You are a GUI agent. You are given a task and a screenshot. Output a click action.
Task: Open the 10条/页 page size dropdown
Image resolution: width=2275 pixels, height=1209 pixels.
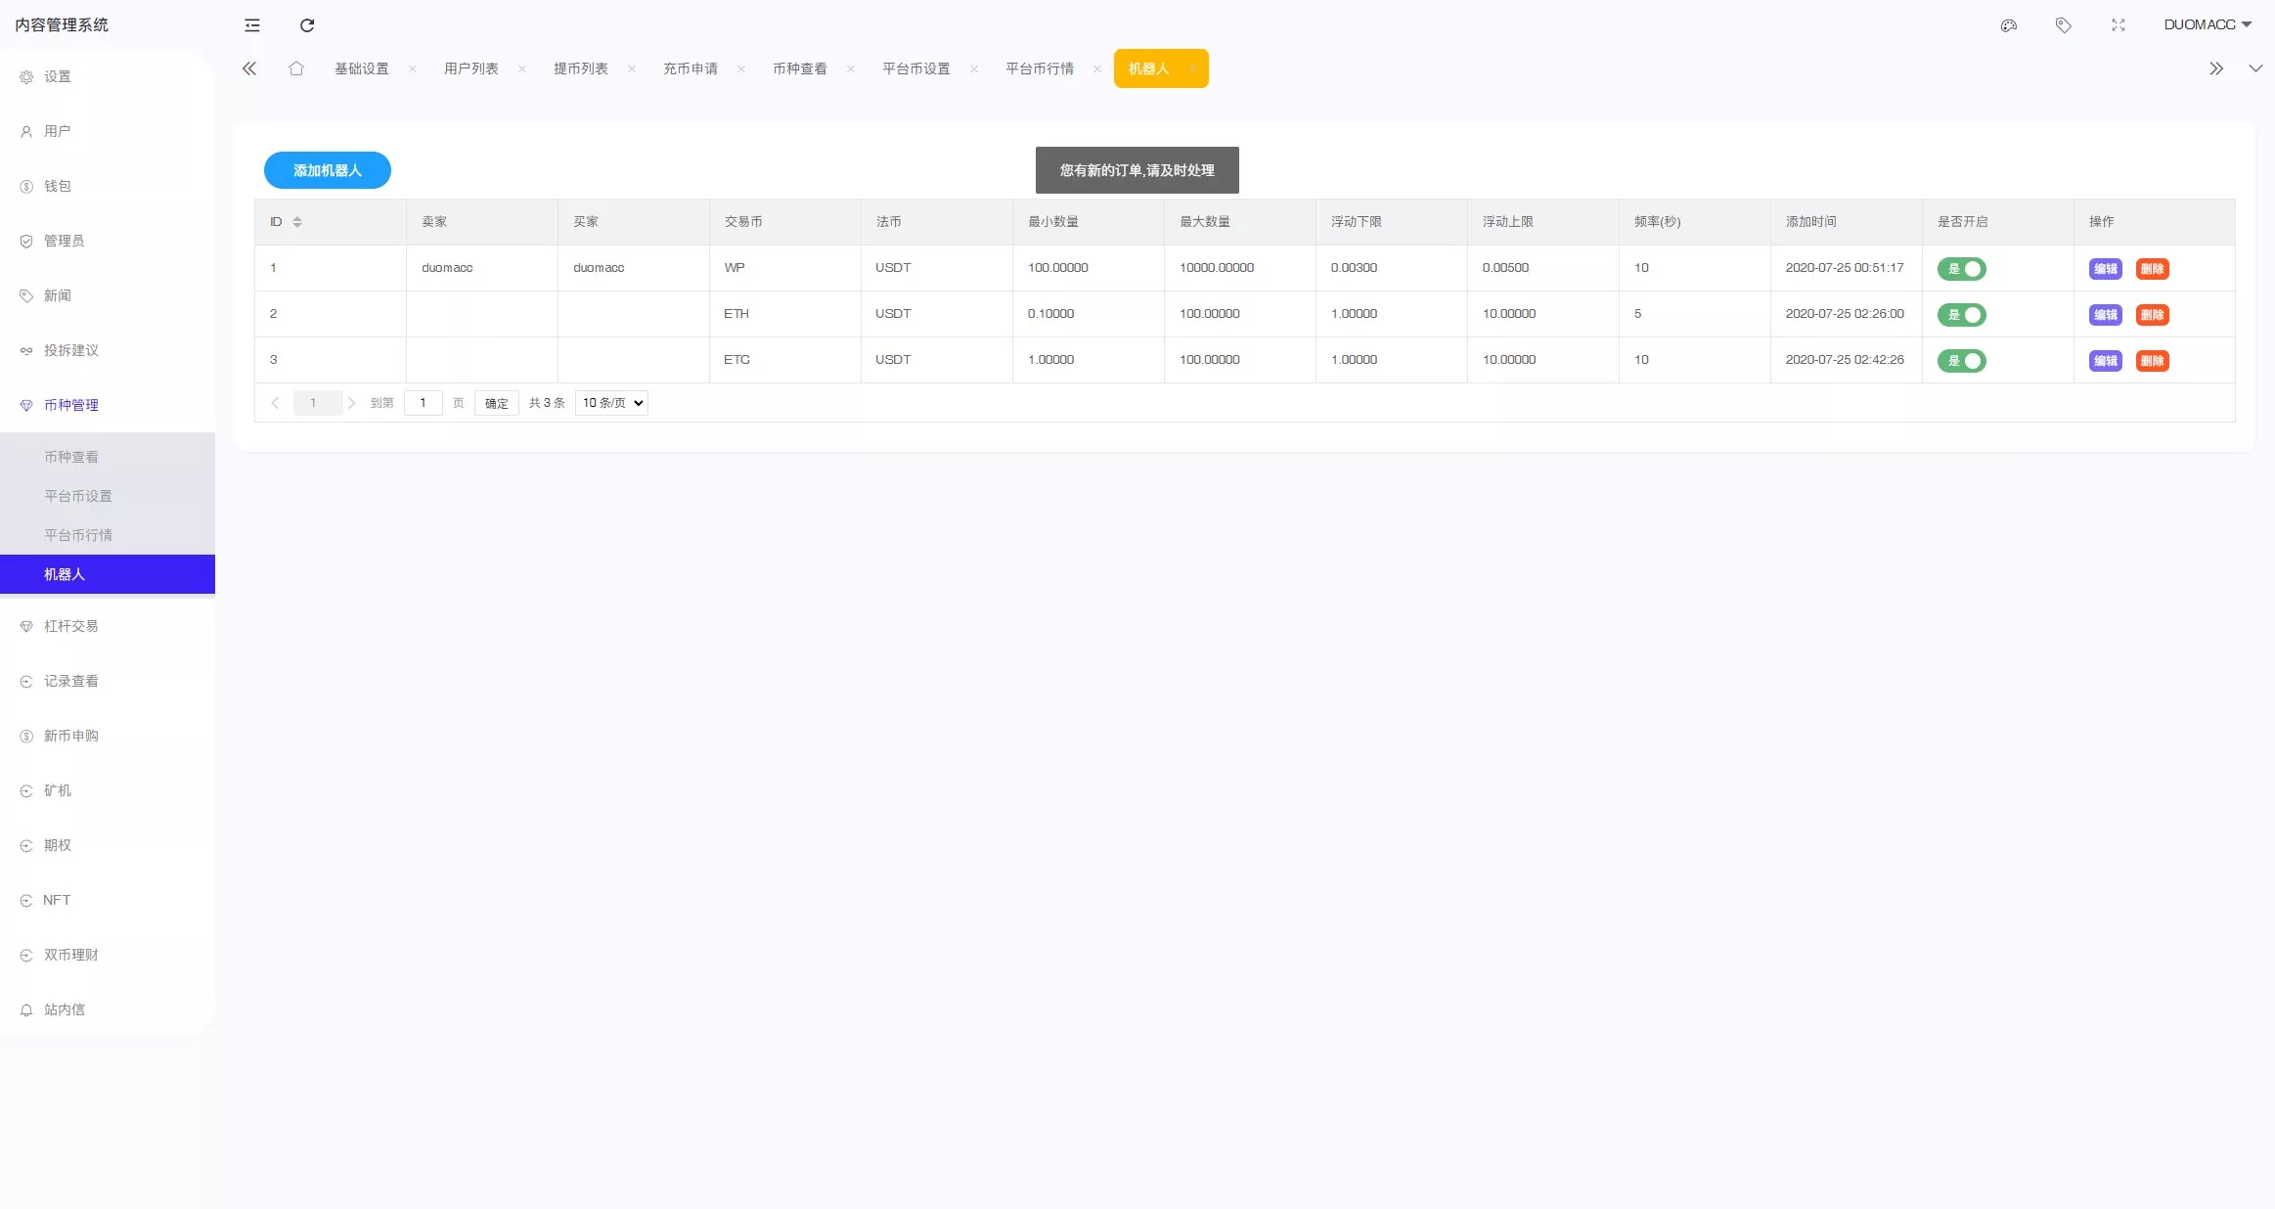[611, 403]
